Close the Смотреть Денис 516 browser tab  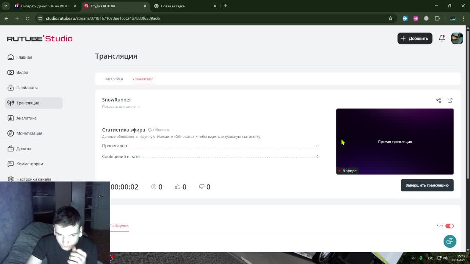click(x=75, y=6)
